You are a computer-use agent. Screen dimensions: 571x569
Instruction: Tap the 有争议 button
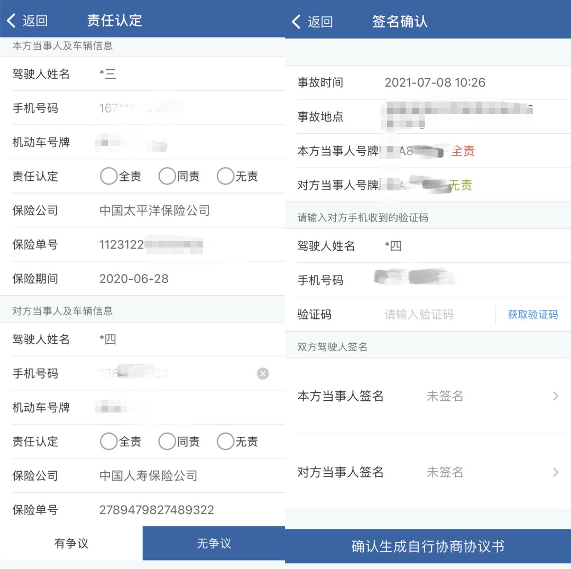pyautogui.click(x=71, y=543)
